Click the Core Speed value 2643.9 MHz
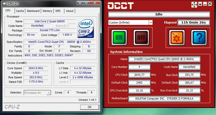This screenshot has width=216, height=115. point(36,68)
